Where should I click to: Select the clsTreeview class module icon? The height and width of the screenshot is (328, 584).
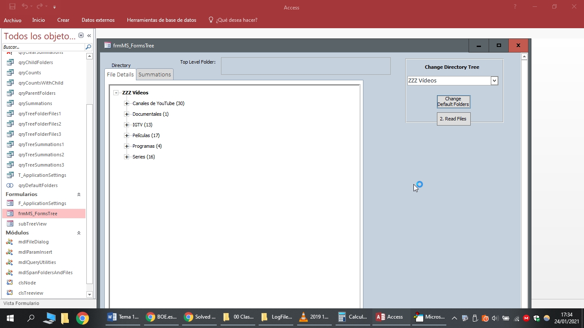point(10,293)
